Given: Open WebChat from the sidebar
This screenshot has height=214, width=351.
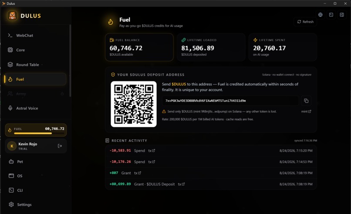Looking at the screenshot, I should [35, 35].
